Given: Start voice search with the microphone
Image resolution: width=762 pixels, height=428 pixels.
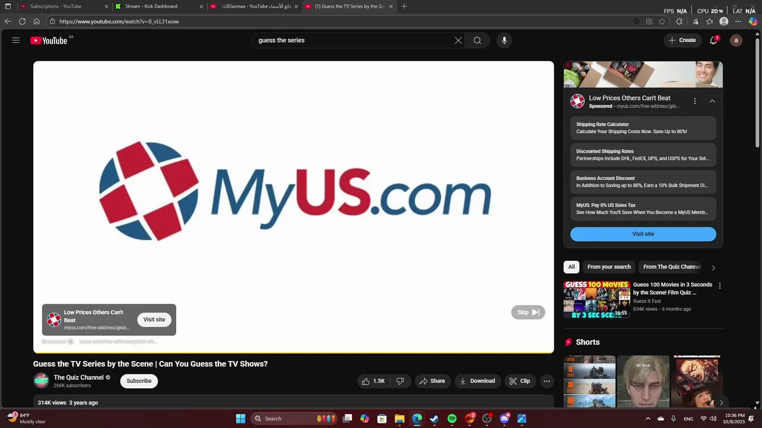Looking at the screenshot, I should pos(504,40).
